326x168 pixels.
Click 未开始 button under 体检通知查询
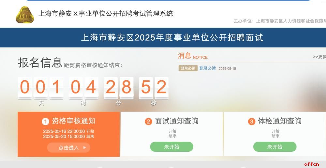(x=275, y=147)
